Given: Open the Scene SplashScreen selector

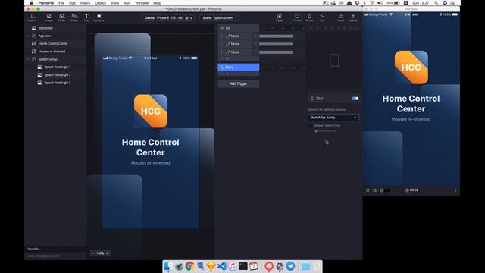Looking at the screenshot, I should [x=218, y=18].
